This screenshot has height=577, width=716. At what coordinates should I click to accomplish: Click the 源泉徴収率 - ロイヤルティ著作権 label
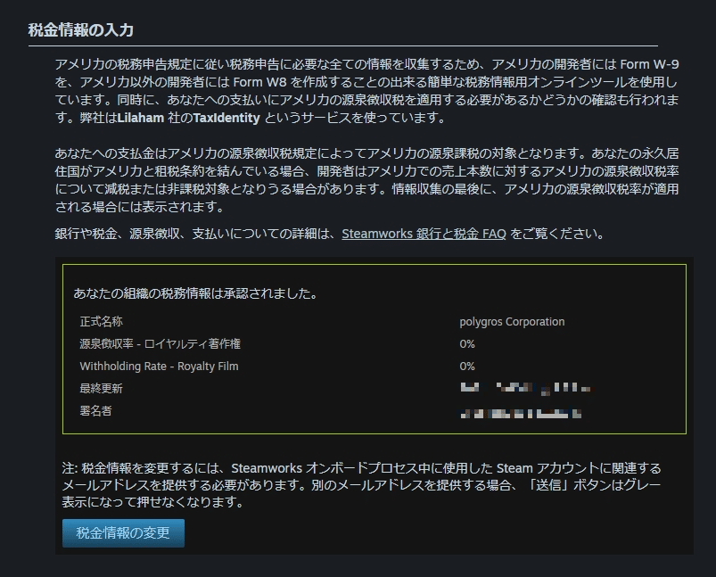(x=160, y=343)
